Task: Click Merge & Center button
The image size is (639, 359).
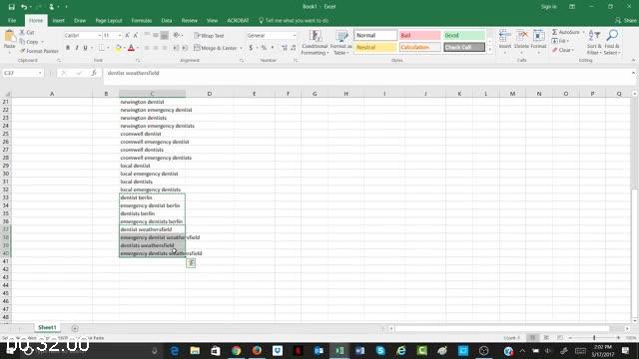Action: click(216, 48)
